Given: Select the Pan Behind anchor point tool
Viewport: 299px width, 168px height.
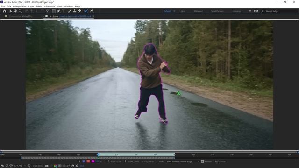Looking at the screenshot, I should 48,11.
